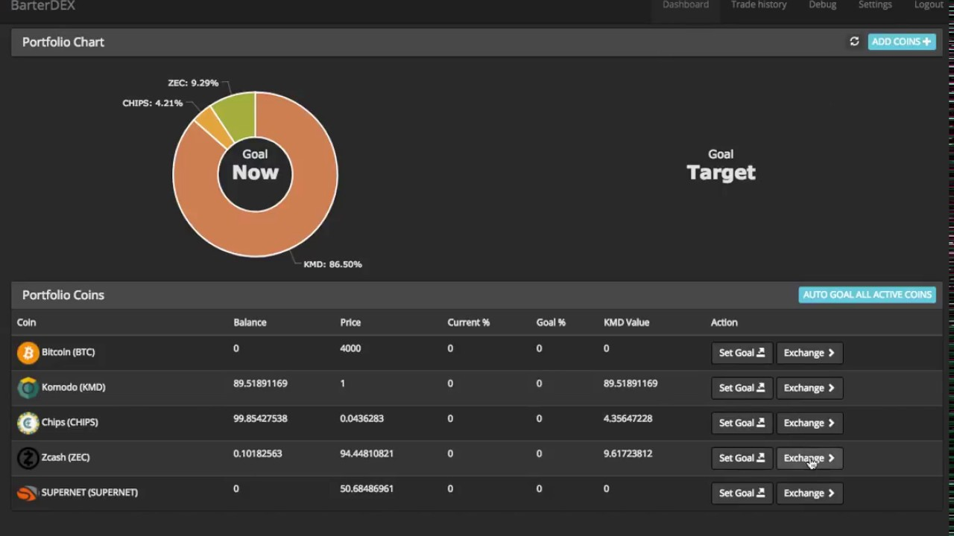The width and height of the screenshot is (954, 536).
Task: Click the Goal % column header
Action: tap(551, 322)
